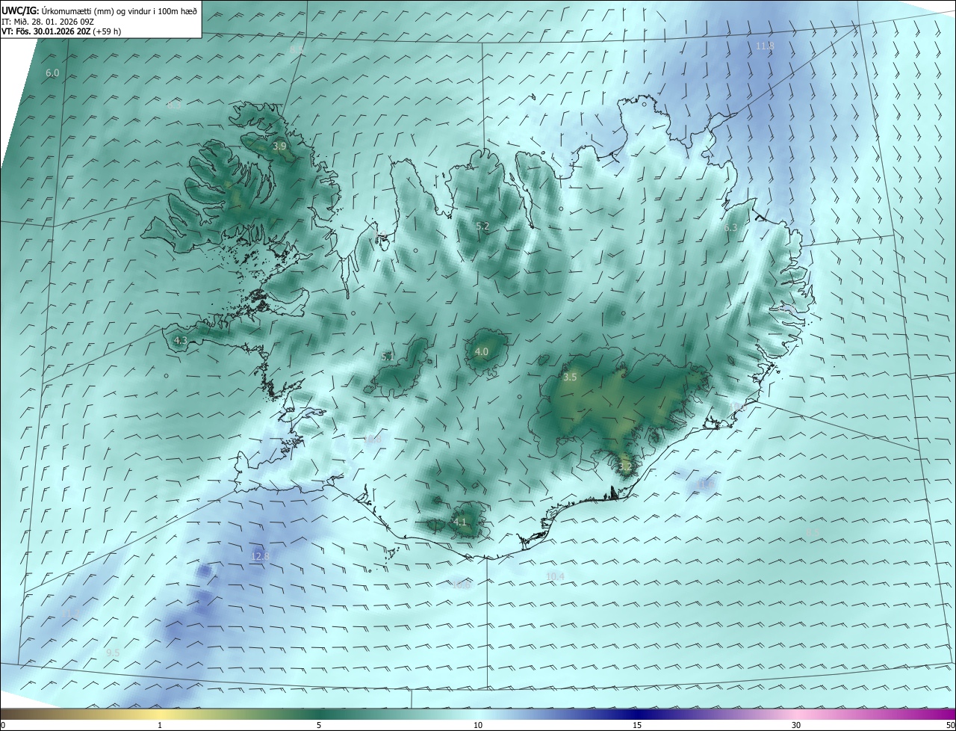
Task: Click the colorbar tick label 10
Action: point(478,725)
